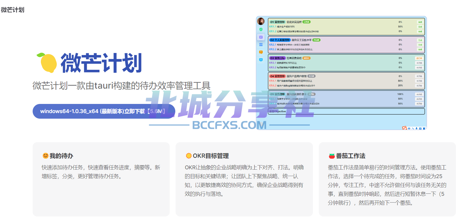Viewport: 460px width, 217px height.
Task: Click the smiley icon beside 我的待办
Action: pos(45,156)
